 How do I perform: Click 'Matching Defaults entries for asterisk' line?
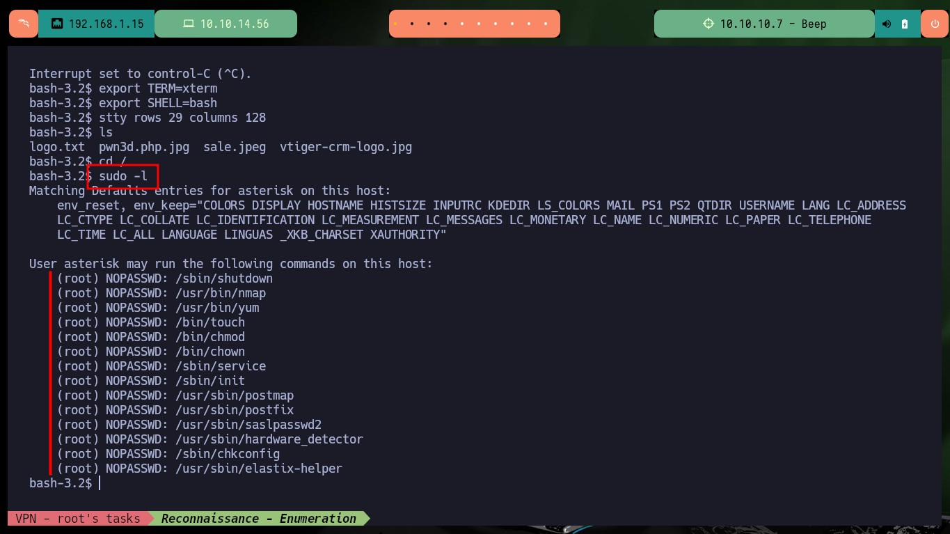pos(210,191)
